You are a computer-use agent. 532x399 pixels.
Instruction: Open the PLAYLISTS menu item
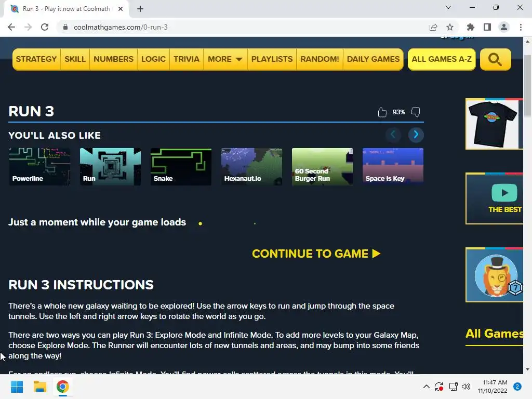(272, 59)
